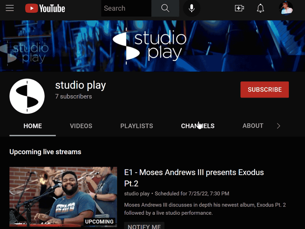Open the E1 Moses Andrews III video title

point(194,178)
